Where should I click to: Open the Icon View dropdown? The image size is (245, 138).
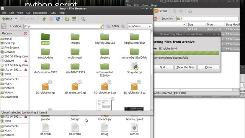(139, 26)
